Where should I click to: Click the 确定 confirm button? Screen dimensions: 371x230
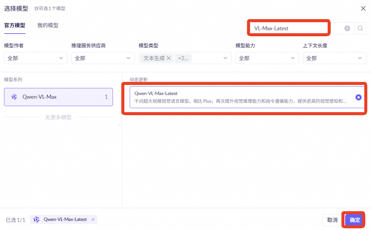[x=355, y=220]
